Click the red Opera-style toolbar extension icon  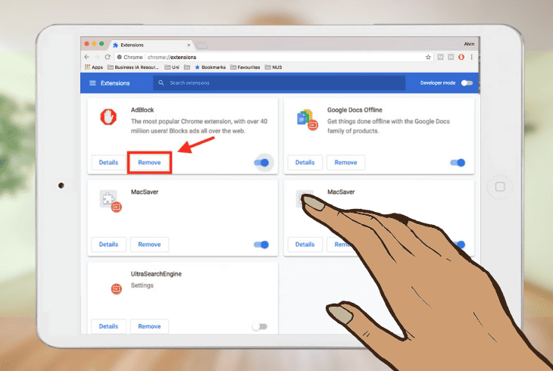tap(461, 57)
